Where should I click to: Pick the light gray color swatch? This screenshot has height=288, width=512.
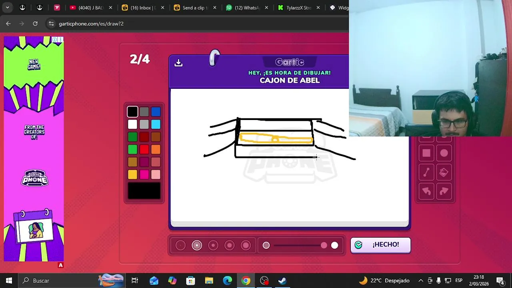point(144,124)
